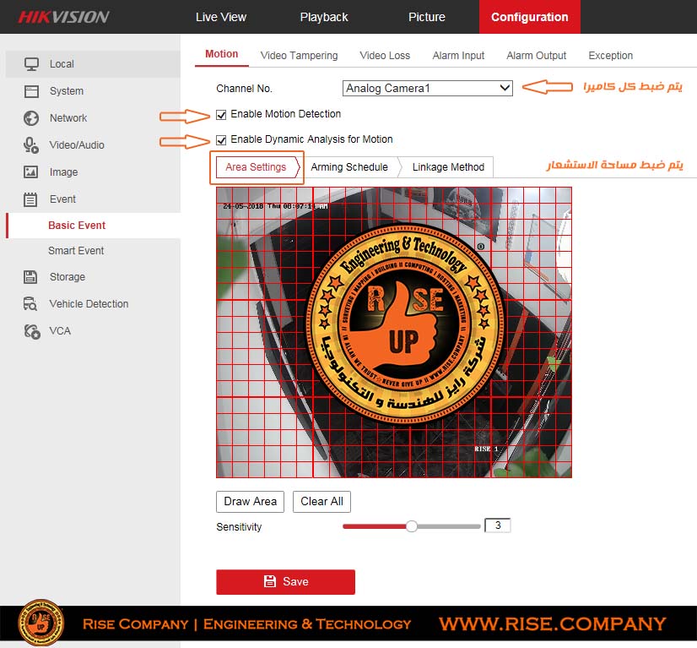Screen dimensions: 697x648
Task: Go to the Arming Schedule step tab
Action: pyautogui.click(x=348, y=167)
